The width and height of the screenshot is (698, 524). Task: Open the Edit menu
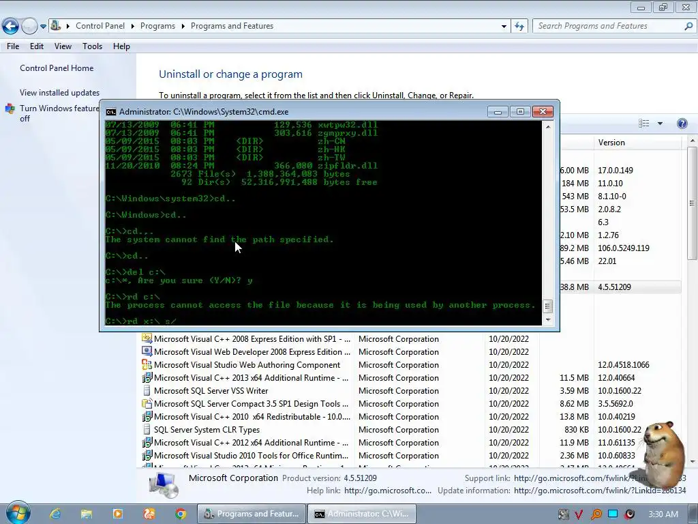pos(37,46)
